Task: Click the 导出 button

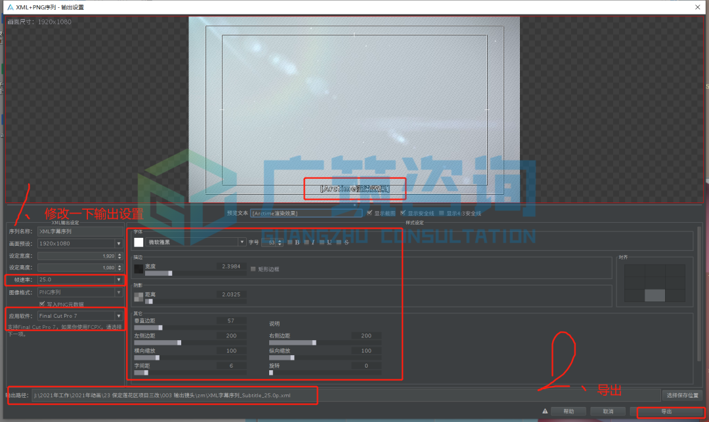Action: click(x=666, y=412)
